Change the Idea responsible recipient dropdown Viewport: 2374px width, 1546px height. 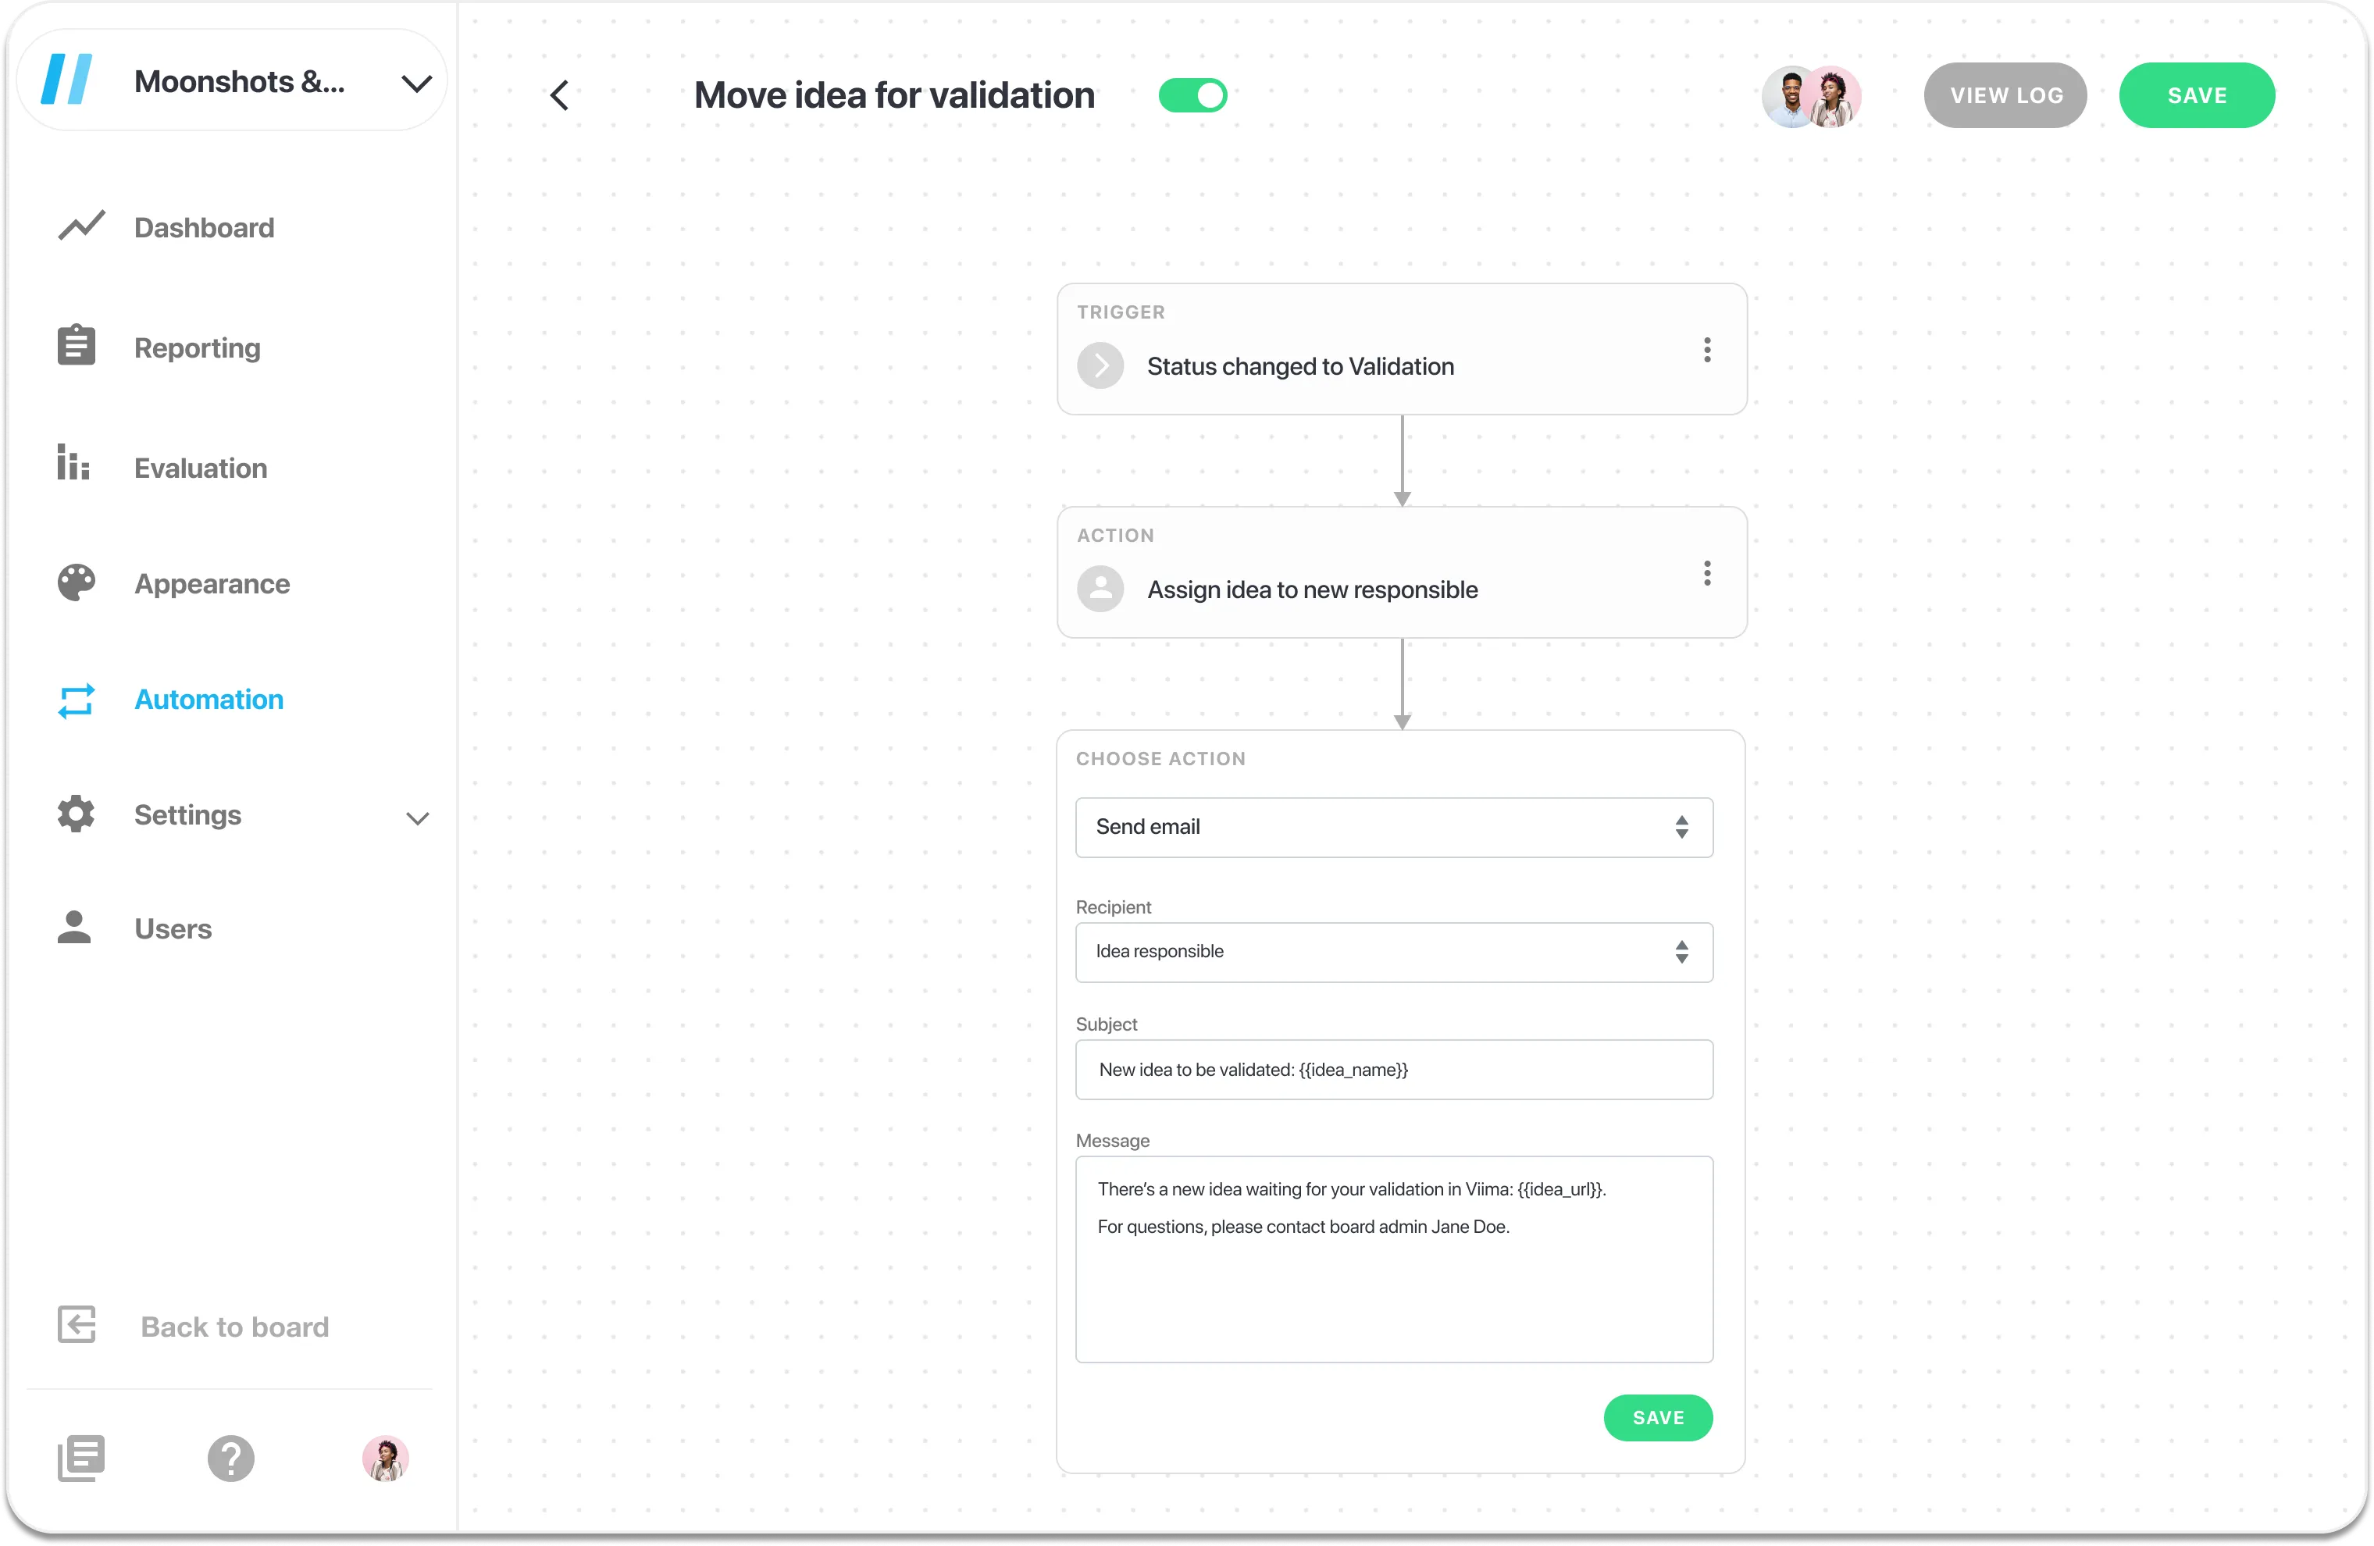point(1393,952)
